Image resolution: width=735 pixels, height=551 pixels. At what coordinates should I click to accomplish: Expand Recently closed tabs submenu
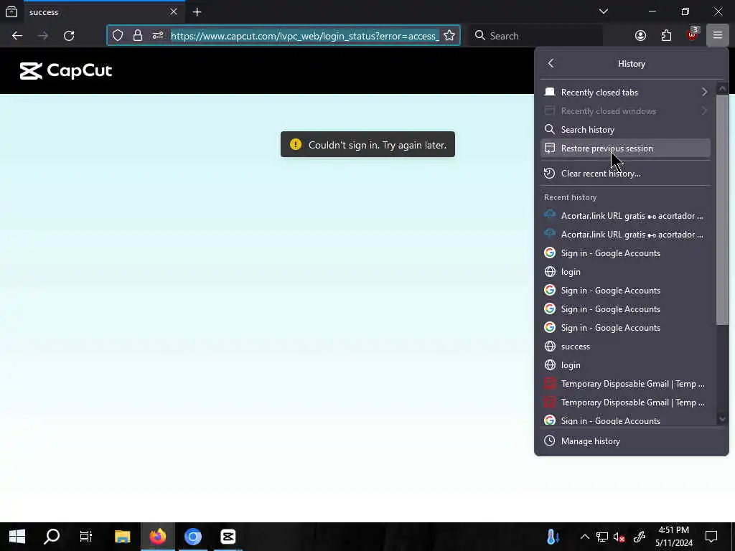click(625, 93)
